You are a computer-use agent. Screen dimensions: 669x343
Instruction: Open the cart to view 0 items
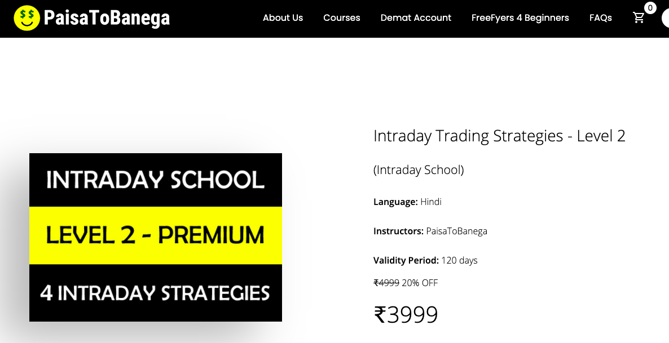point(639,18)
